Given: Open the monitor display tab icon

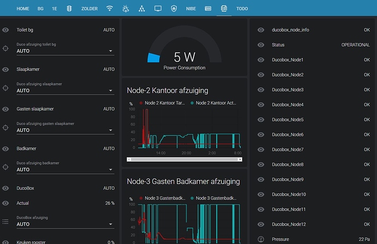Looking at the screenshot, I should [158, 9].
